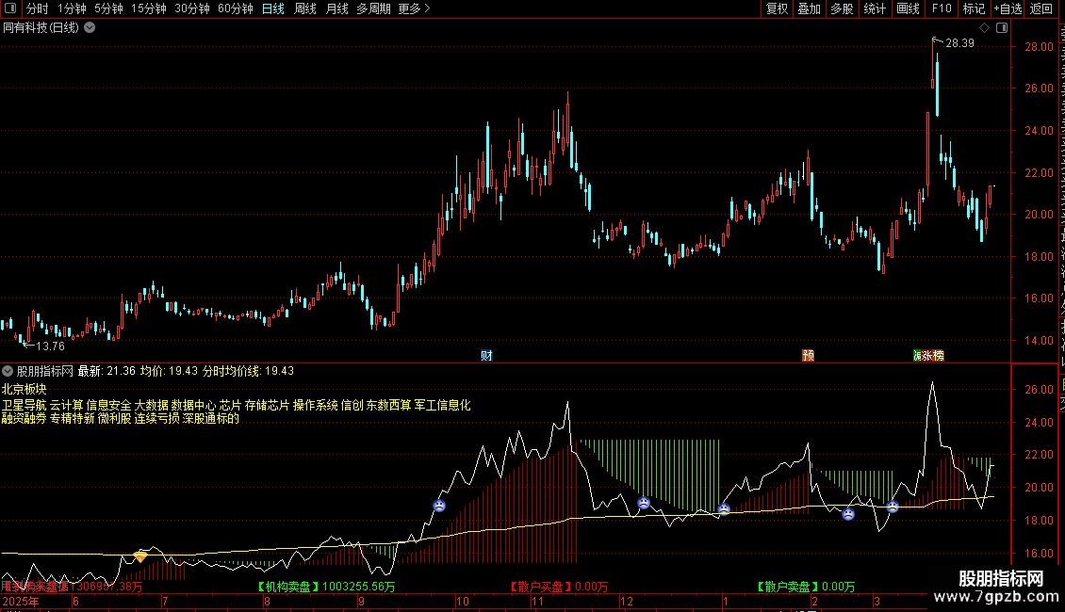Expand the 更多 periods menu
This screenshot has width=1065, height=612.
tap(415, 8)
